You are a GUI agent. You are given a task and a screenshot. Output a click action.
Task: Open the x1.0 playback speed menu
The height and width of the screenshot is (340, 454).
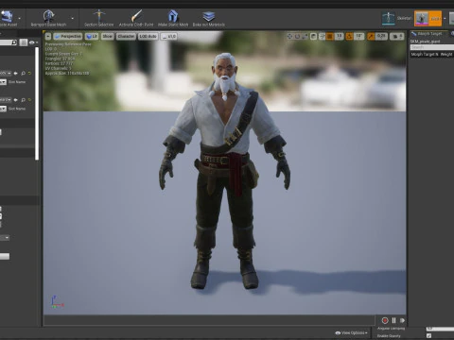[168, 37]
